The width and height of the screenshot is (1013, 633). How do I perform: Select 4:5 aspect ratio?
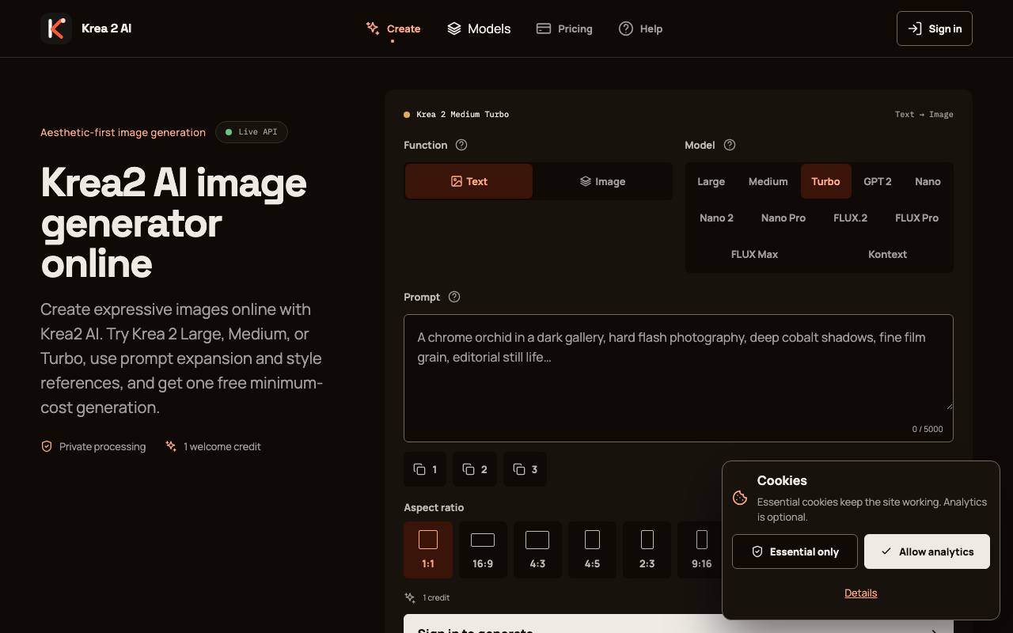coord(592,550)
